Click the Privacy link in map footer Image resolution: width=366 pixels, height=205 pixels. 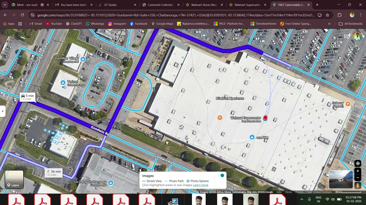(x=299, y=192)
